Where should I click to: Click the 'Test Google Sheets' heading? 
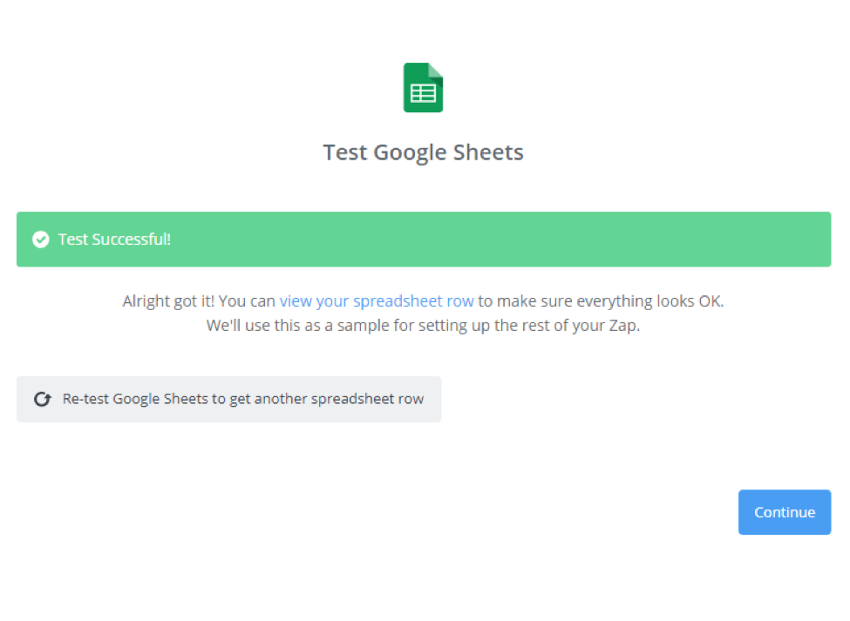coord(424,152)
